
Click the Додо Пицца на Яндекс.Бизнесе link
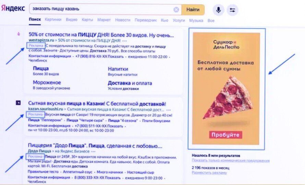click(59, 151)
